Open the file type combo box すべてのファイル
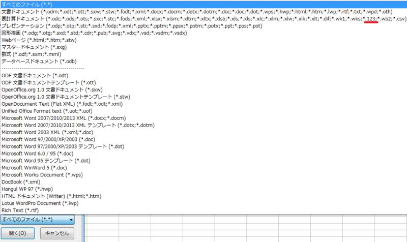Viewport: 407px width, 242px height. [x=37, y=220]
